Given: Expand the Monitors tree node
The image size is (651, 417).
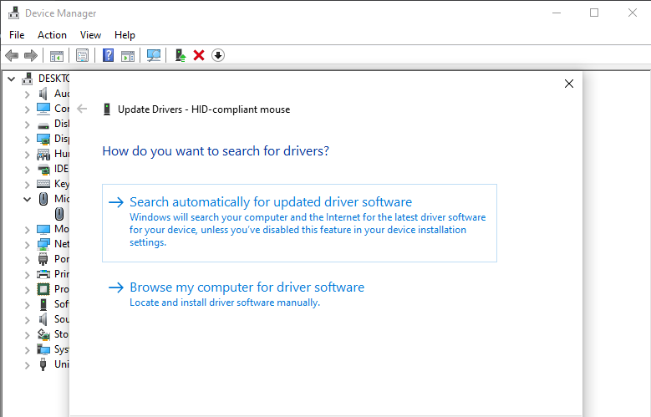Looking at the screenshot, I should tap(27, 230).
